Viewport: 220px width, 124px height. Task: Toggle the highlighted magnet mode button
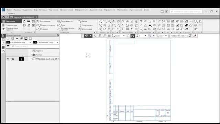coord(86,36)
